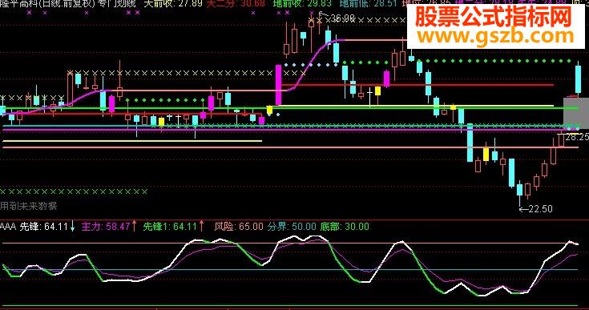Click the AAA indicator name
589x310 pixels.
pyautogui.click(x=8, y=227)
